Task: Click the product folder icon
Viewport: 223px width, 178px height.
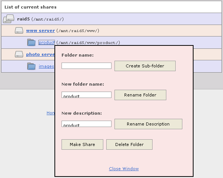Action: click(31, 42)
